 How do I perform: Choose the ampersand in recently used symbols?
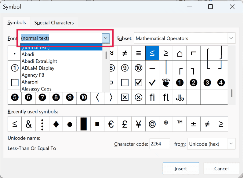pos(28,124)
